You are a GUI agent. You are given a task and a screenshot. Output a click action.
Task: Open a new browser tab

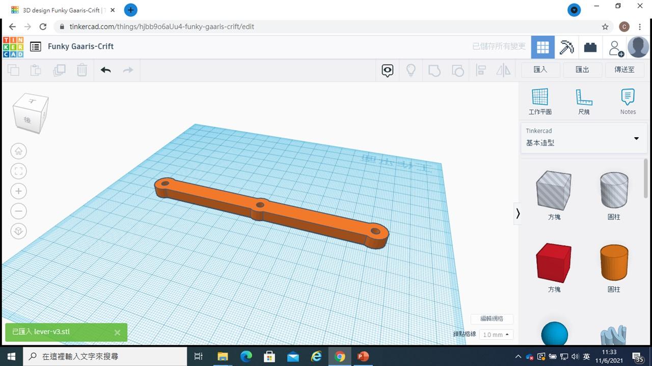point(130,10)
